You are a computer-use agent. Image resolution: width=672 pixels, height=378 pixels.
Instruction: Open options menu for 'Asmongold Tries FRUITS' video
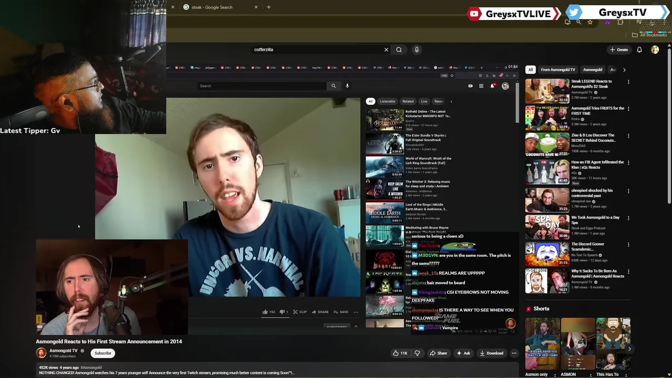pos(628,109)
